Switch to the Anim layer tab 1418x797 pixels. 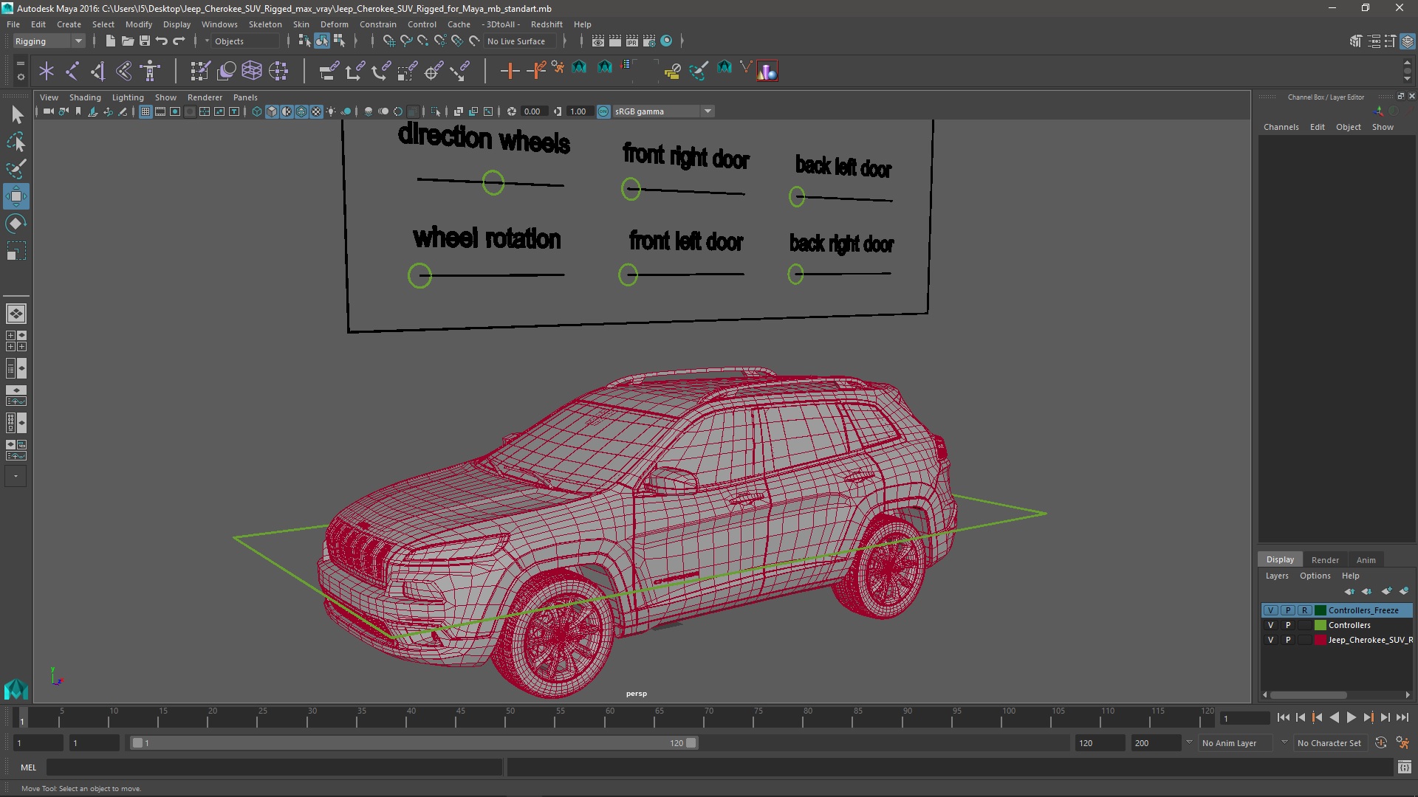pyautogui.click(x=1366, y=560)
